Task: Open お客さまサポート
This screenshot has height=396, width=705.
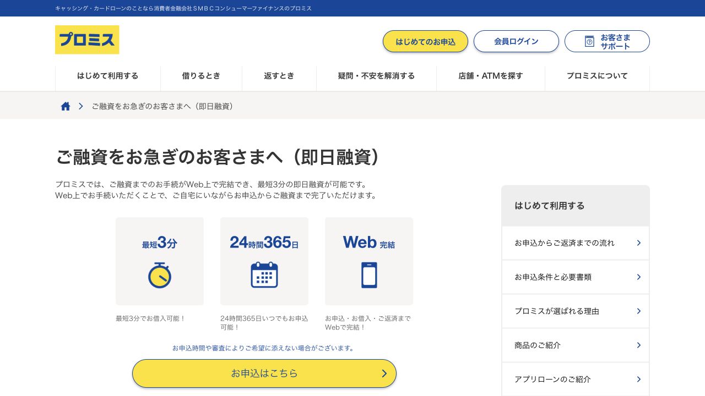Action: coord(607,41)
